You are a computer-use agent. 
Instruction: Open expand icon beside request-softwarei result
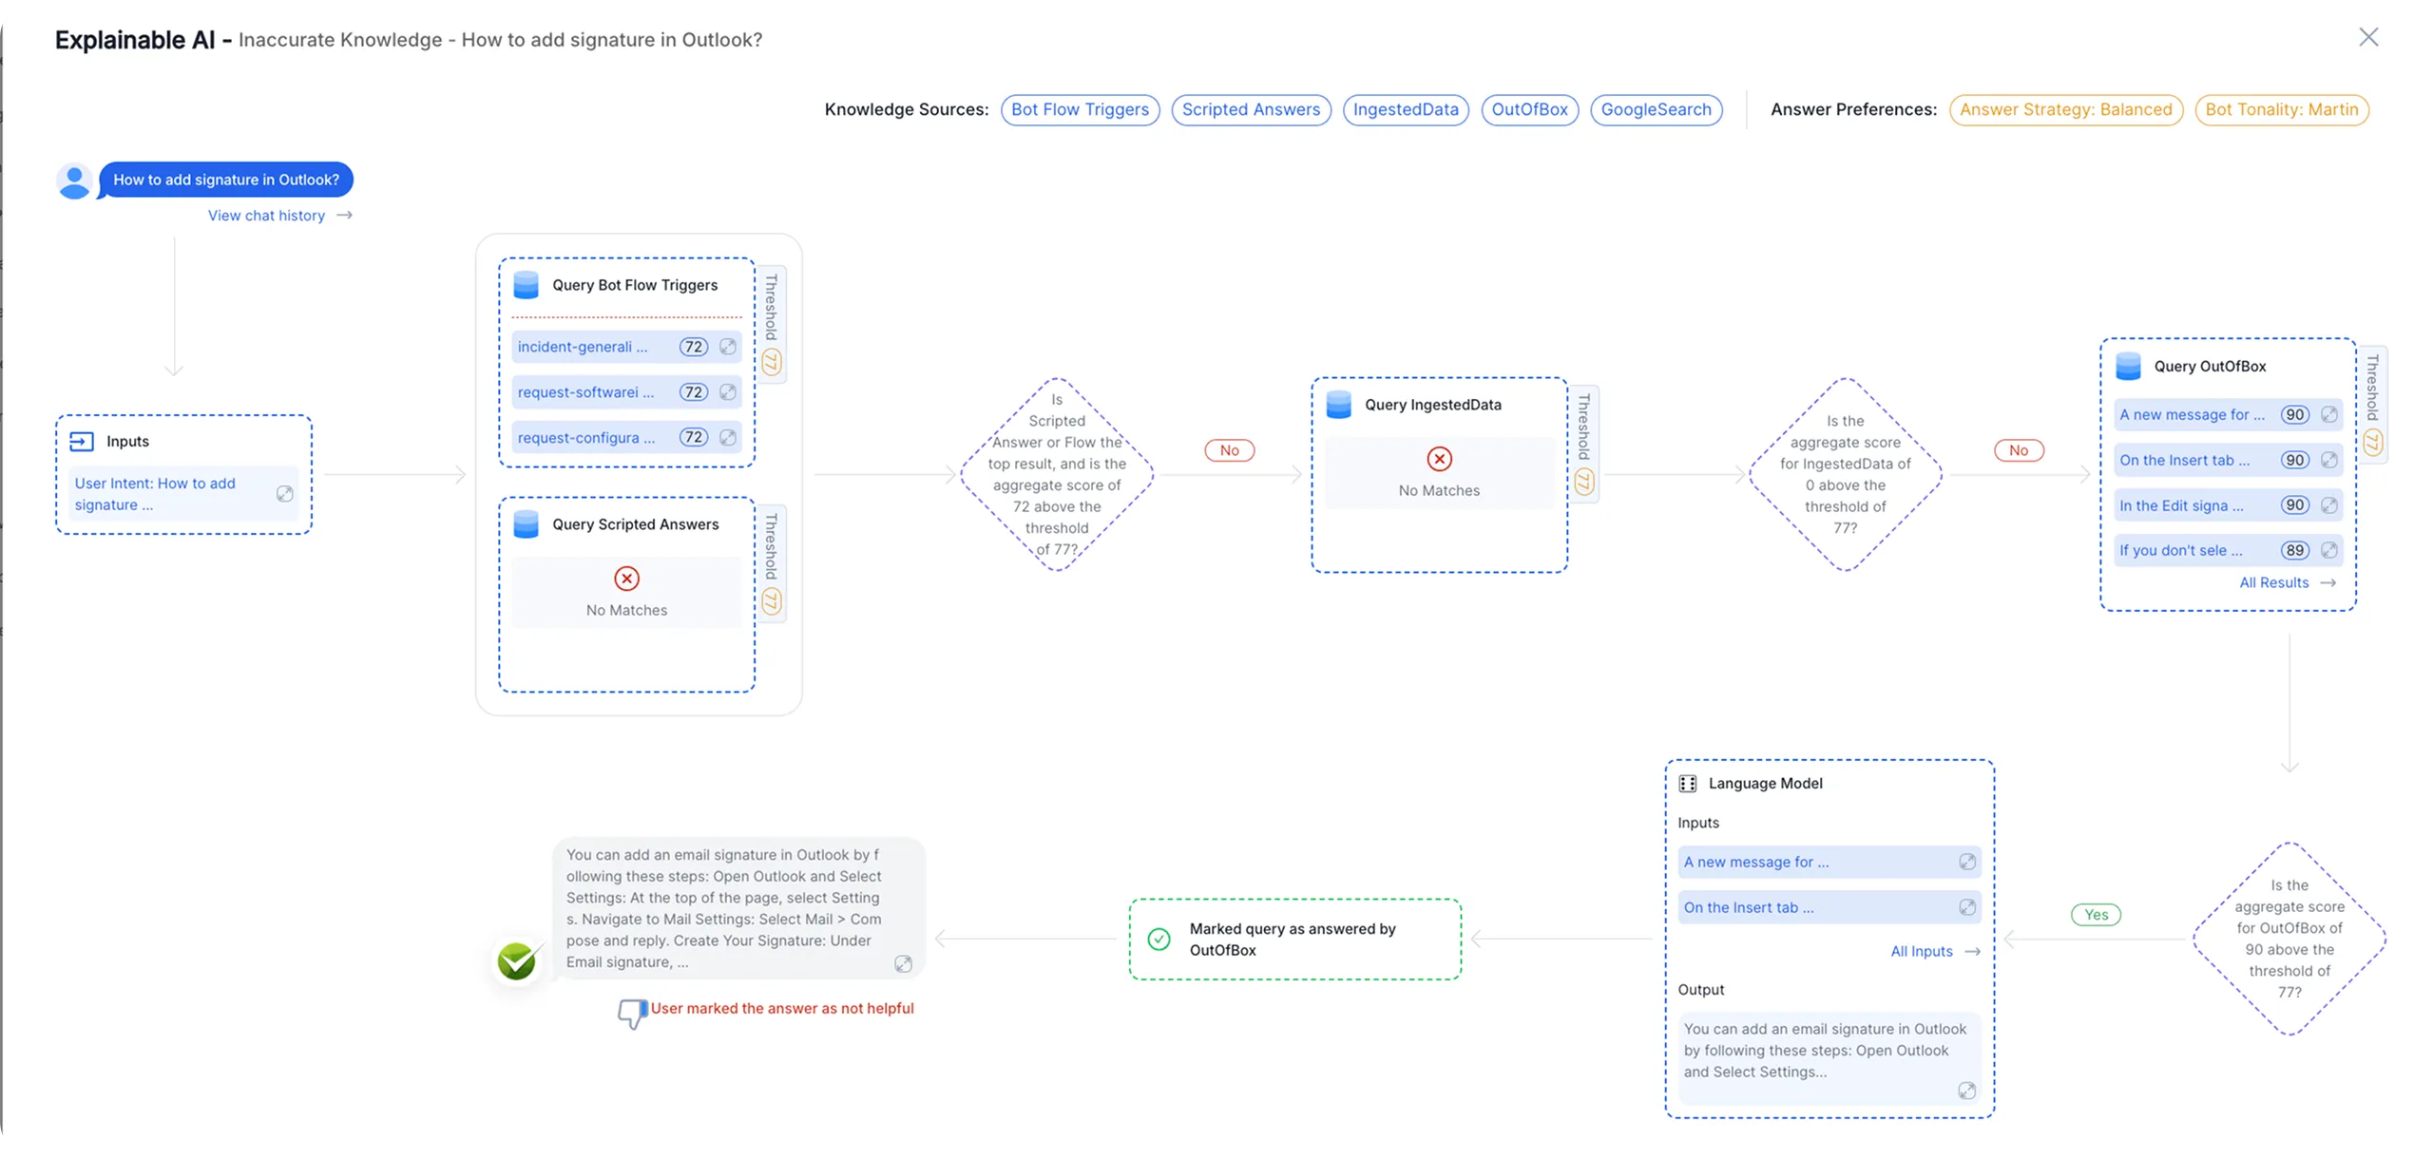pyautogui.click(x=728, y=392)
